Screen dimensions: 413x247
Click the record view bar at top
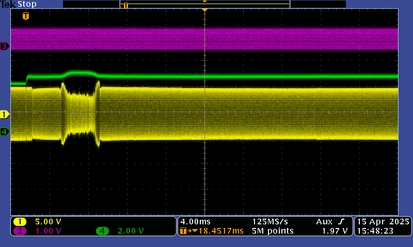pyautogui.click(x=204, y=4)
